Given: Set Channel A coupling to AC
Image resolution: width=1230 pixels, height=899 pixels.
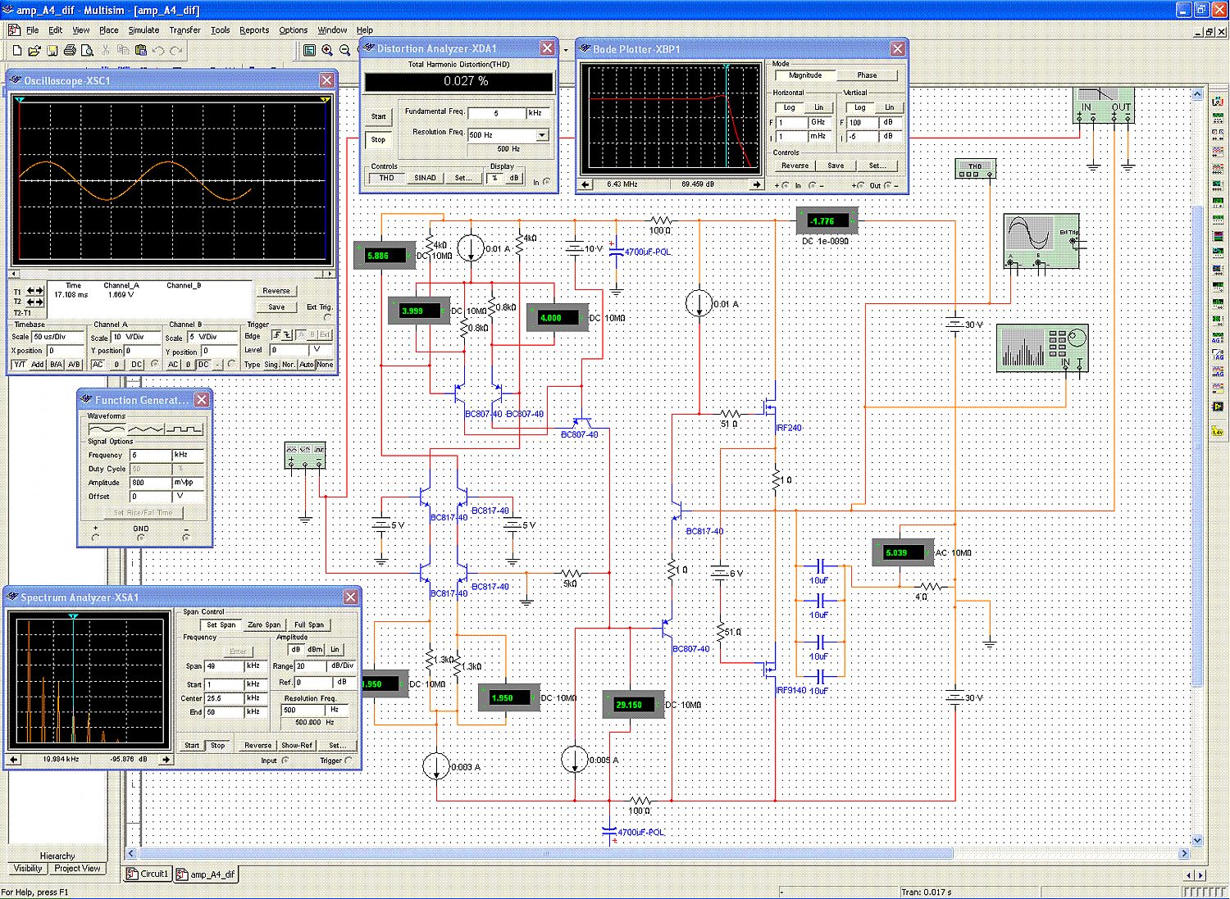Looking at the screenshot, I should coord(98,365).
